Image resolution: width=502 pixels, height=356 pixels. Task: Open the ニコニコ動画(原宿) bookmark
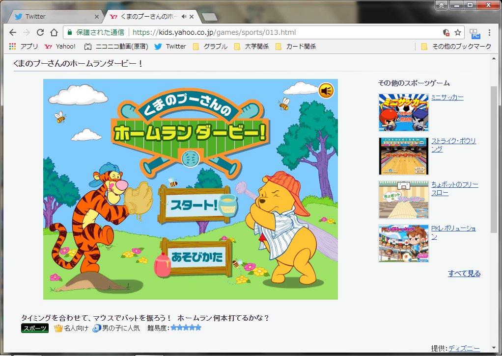[x=116, y=46]
